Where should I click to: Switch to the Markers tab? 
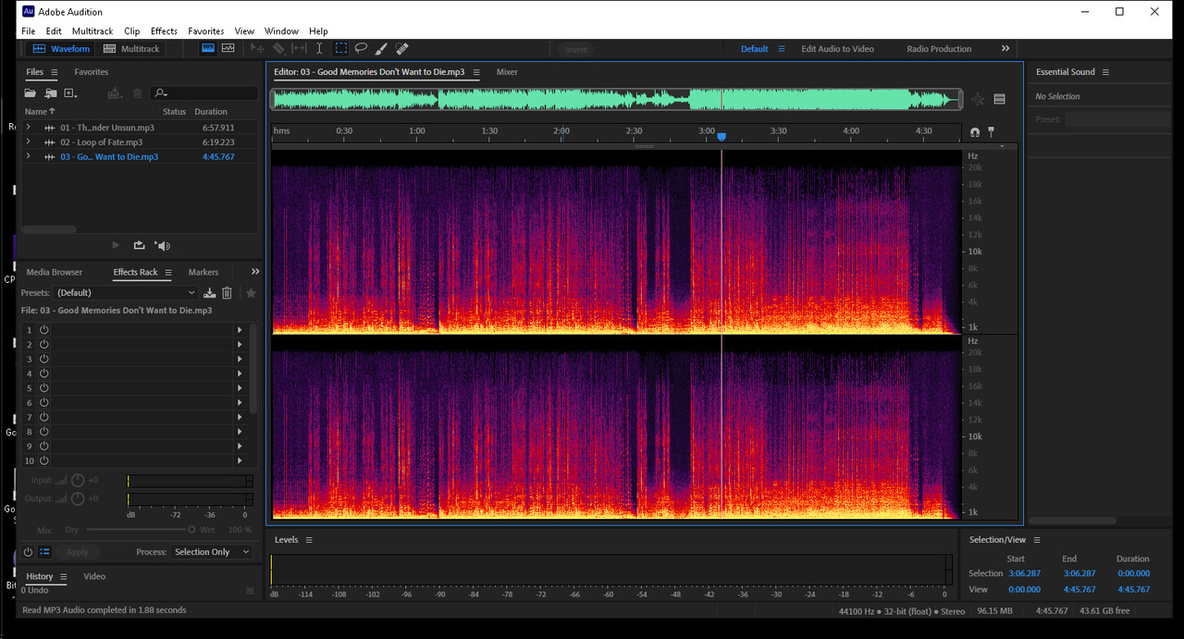click(x=203, y=273)
